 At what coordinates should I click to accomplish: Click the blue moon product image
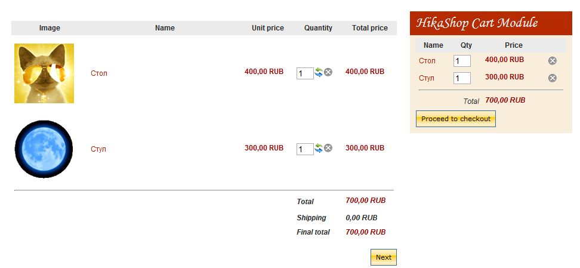pyautogui.click(x=44, y=149)
